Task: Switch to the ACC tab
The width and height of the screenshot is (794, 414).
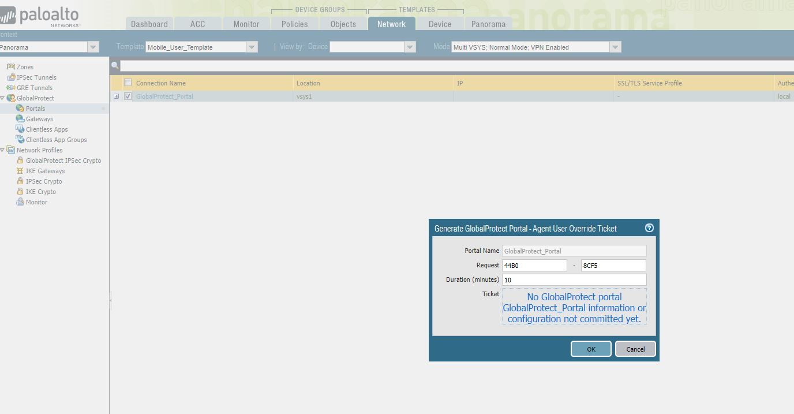Action: (198, 24)
